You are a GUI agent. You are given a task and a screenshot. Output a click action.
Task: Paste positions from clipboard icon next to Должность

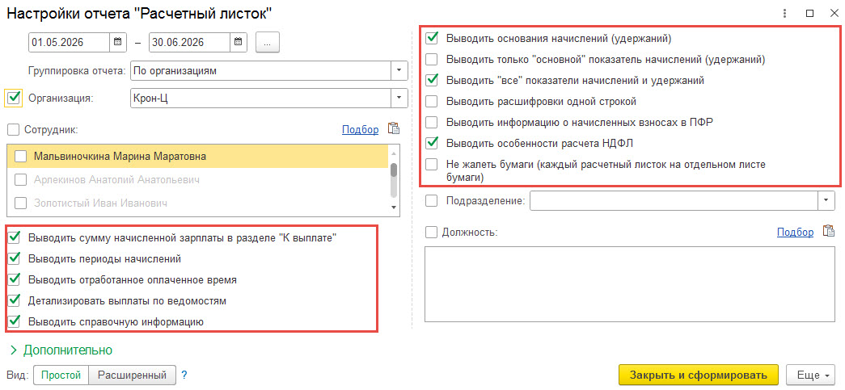pyautogui.click(x=828, y=231)
